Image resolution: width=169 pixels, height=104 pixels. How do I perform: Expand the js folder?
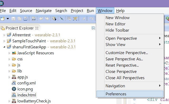click(9, 65)
